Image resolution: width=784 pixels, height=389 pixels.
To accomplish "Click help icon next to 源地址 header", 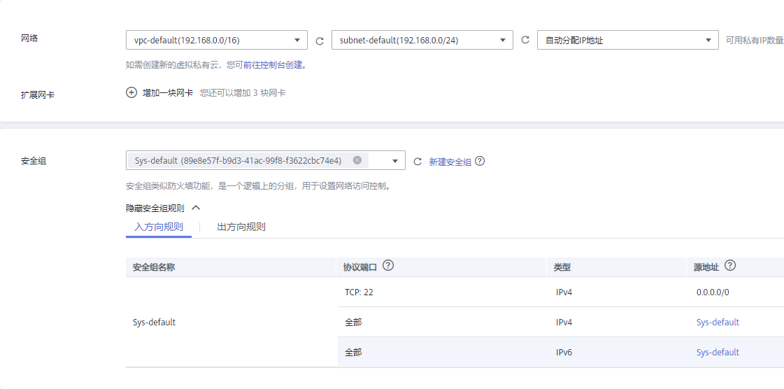I will (730, 266).
